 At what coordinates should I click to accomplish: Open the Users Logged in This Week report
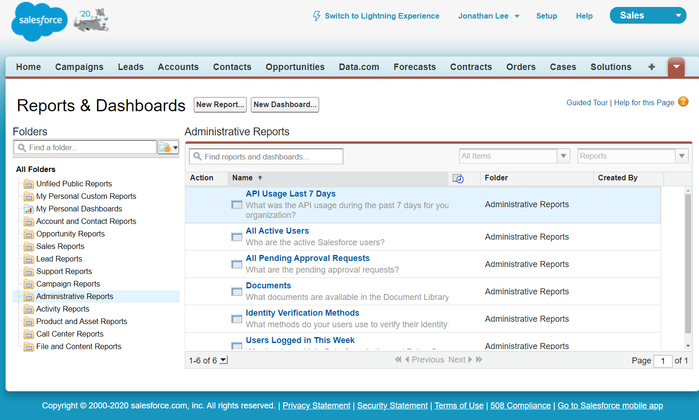(x=300, y=340)
